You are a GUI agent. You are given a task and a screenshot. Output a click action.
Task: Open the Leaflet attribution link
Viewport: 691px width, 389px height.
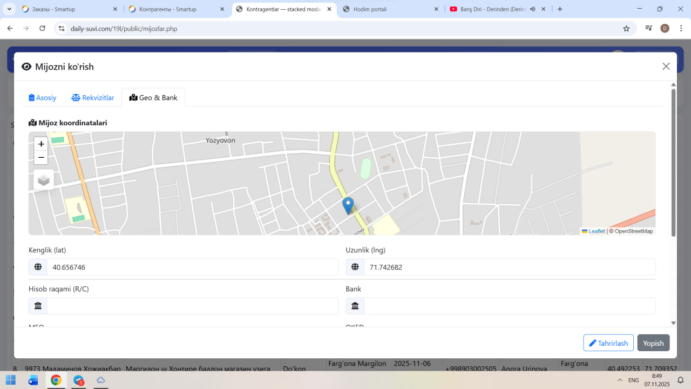(596, 231)
